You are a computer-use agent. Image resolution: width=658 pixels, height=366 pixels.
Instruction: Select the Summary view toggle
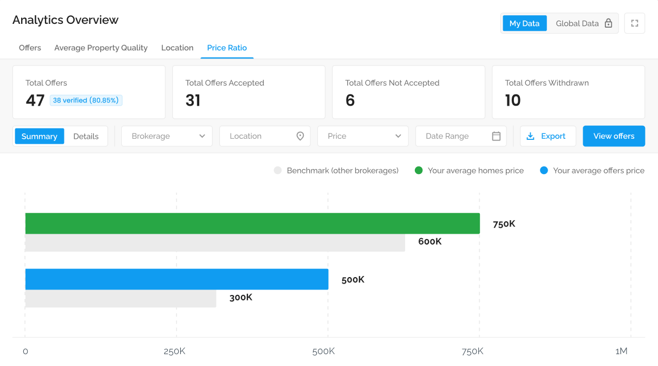pos(40,136)
